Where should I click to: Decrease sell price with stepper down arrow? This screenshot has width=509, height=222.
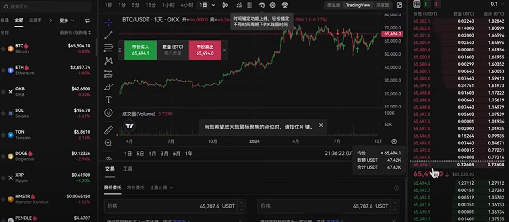[395, 209]
